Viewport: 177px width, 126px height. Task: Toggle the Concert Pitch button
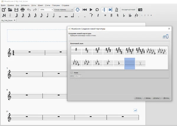(x=128, y=10)
